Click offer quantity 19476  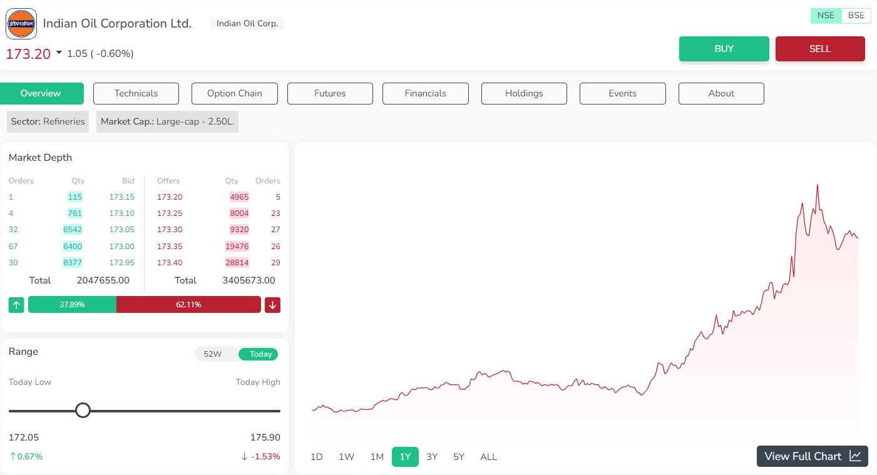click(x=237, y=247)
